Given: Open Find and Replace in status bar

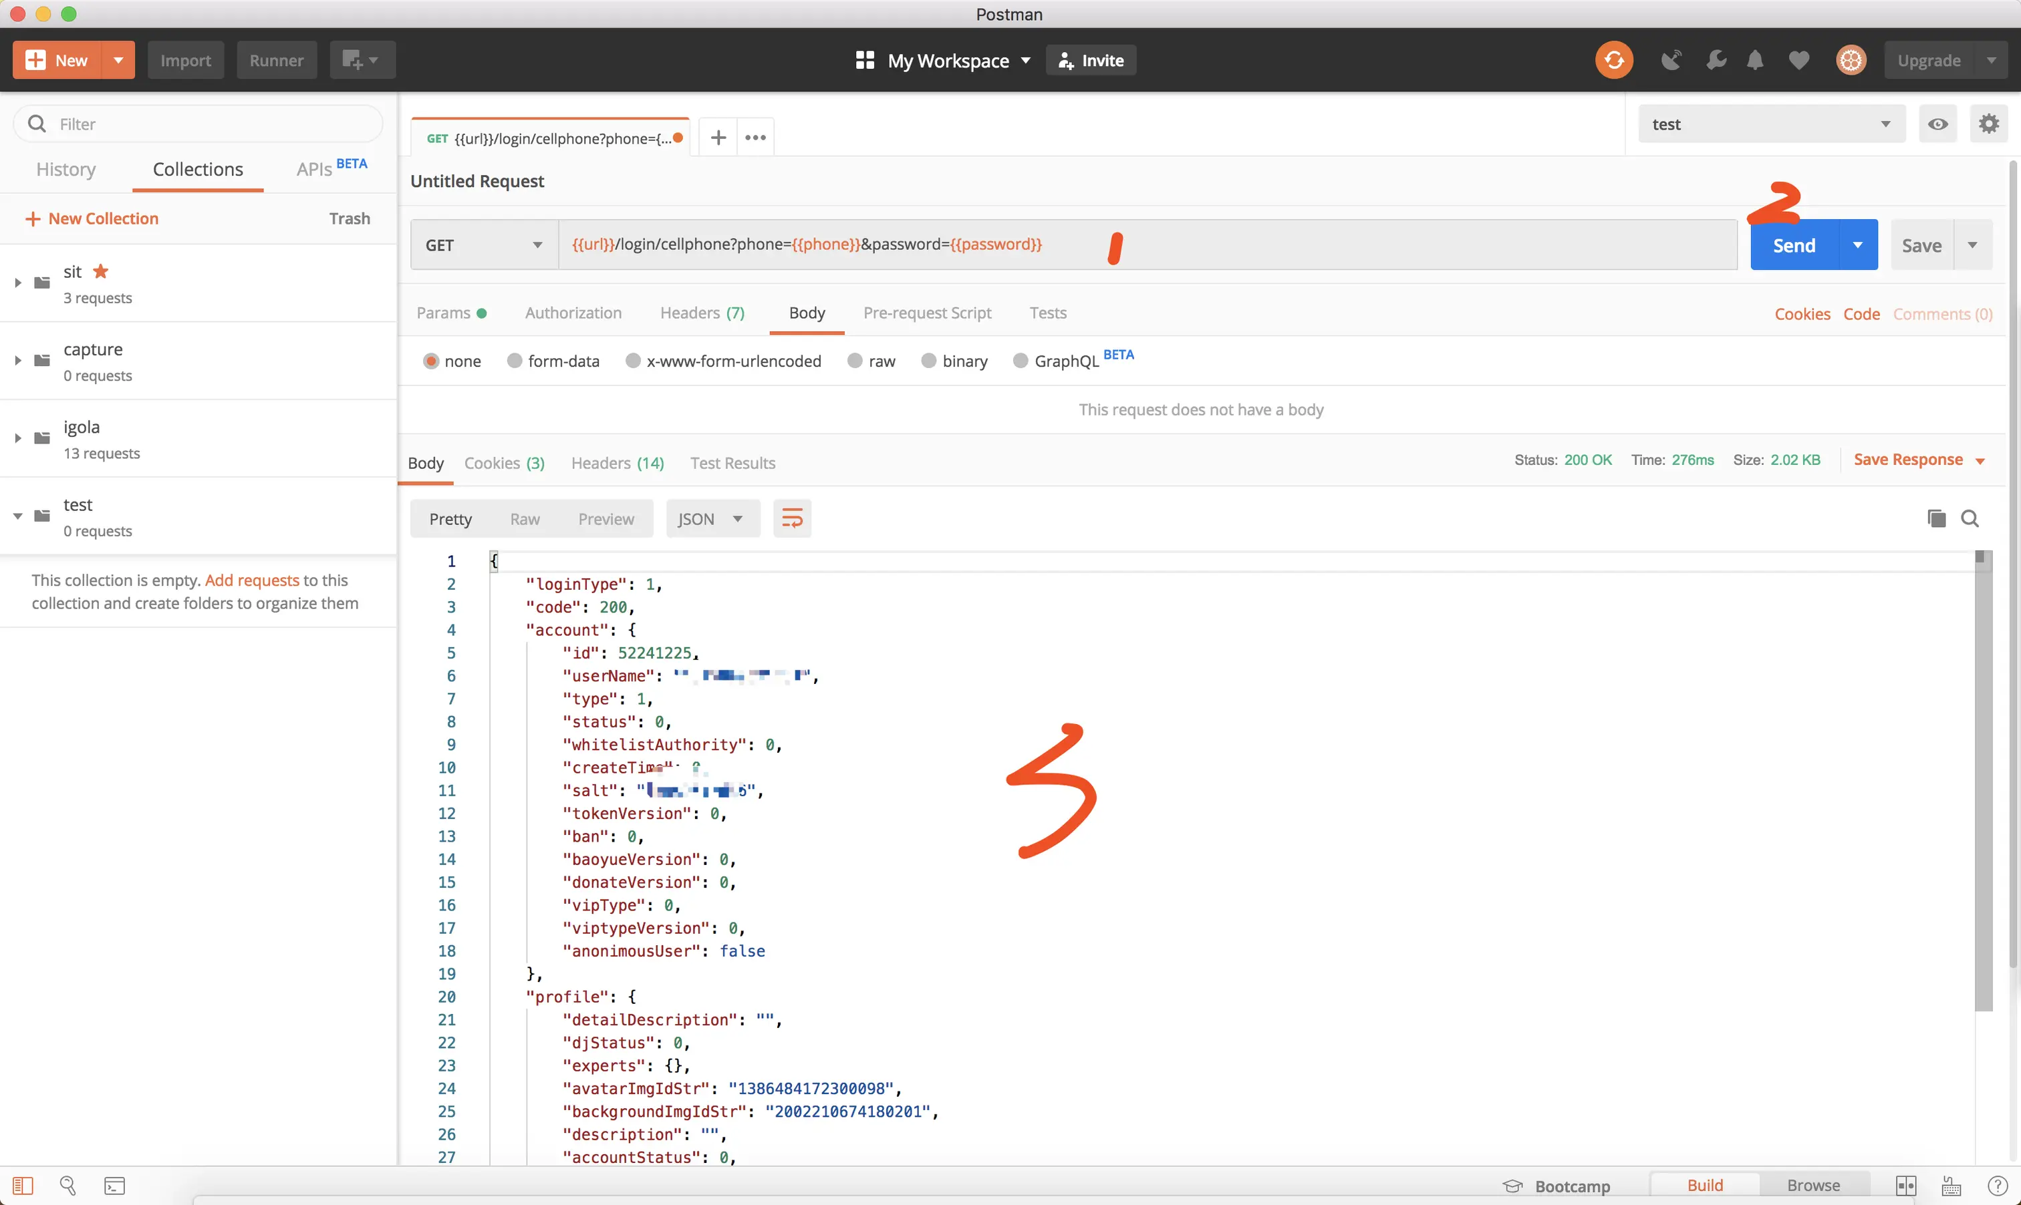Looking at the screenshot, I should tap(68, 1186).
